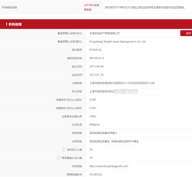Click the 机构诚信信息 label at top

pos(9,7)
